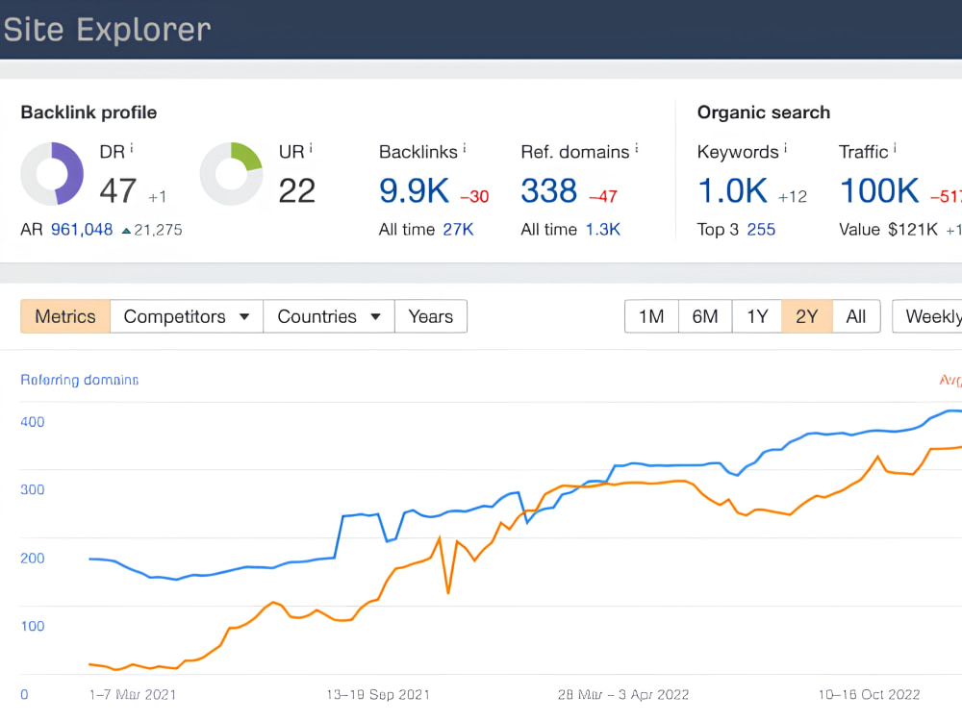962x721 pixels.
Task: Open the 338 referring domains report
Action: click(549, 190)
